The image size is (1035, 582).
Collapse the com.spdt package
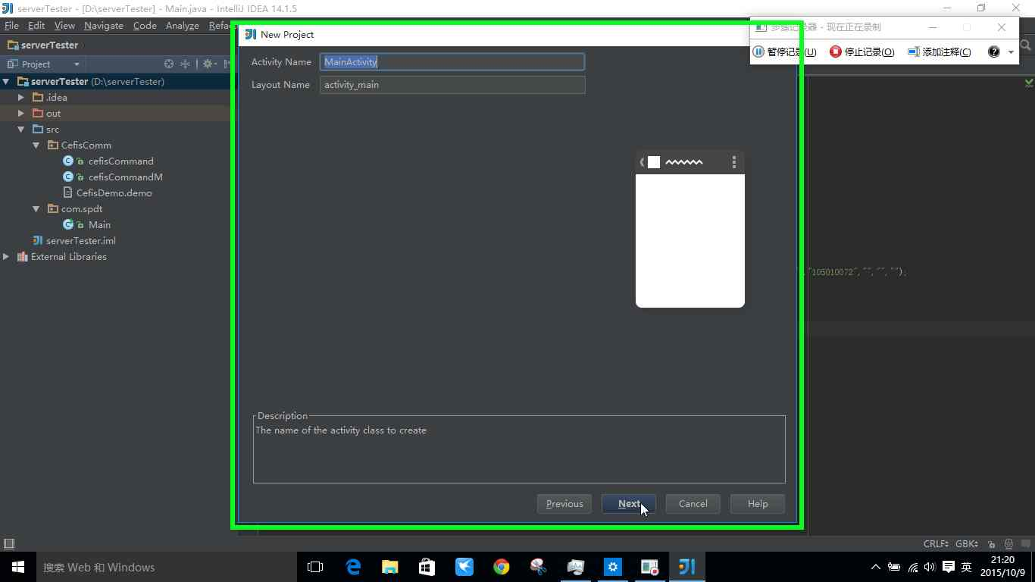pos(36,208)
